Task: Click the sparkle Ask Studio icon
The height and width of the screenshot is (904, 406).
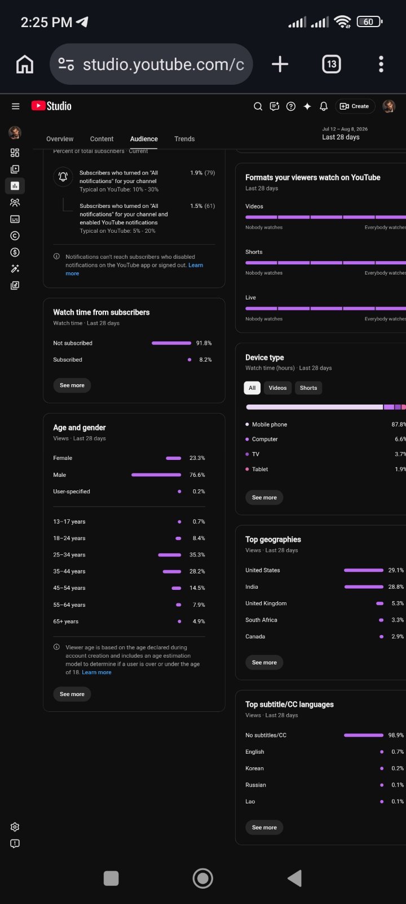Action: 307,106
